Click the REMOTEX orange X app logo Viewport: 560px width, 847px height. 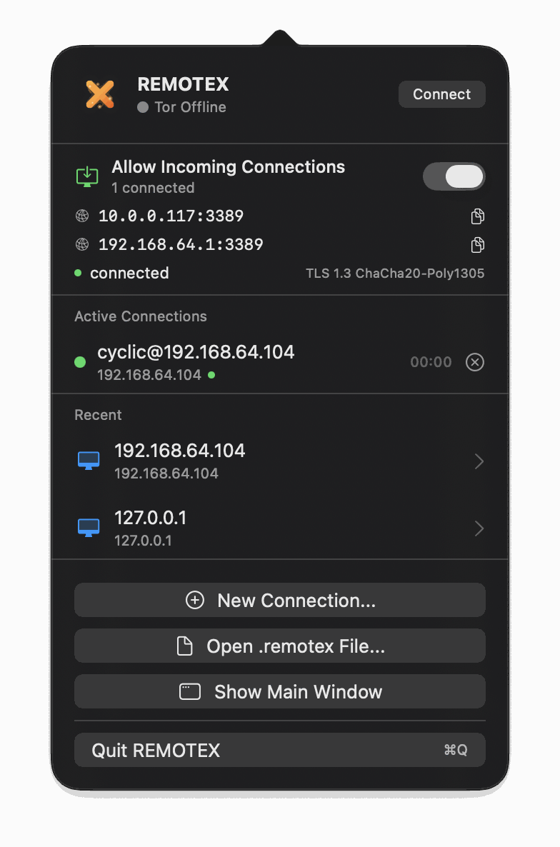pyautogui.click(x=100, y=94)
